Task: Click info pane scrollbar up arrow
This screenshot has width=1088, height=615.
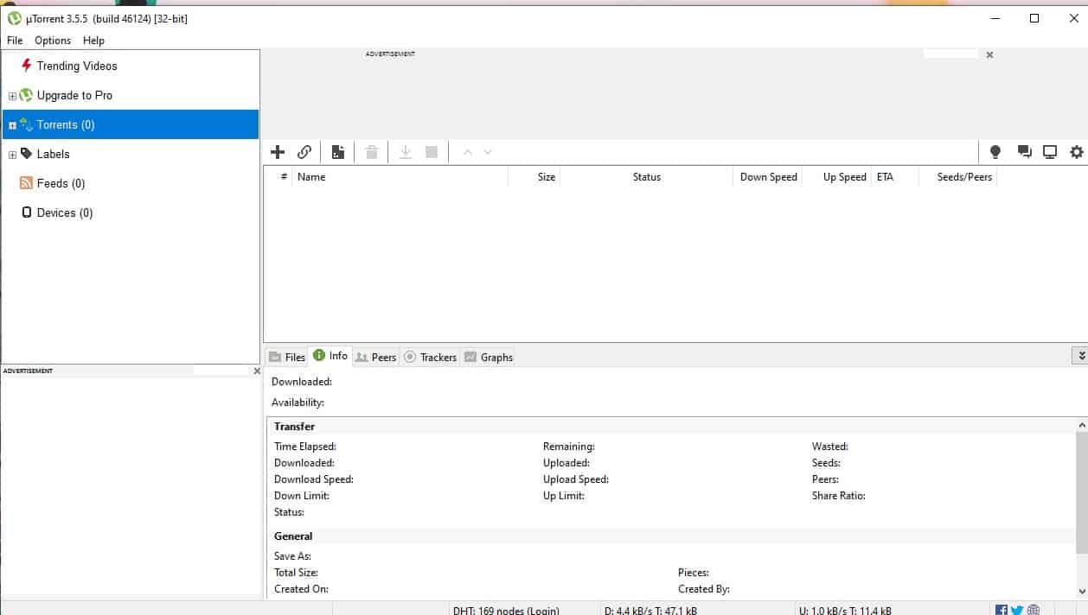Action: pyautogui.click(x=1081, y=425)
